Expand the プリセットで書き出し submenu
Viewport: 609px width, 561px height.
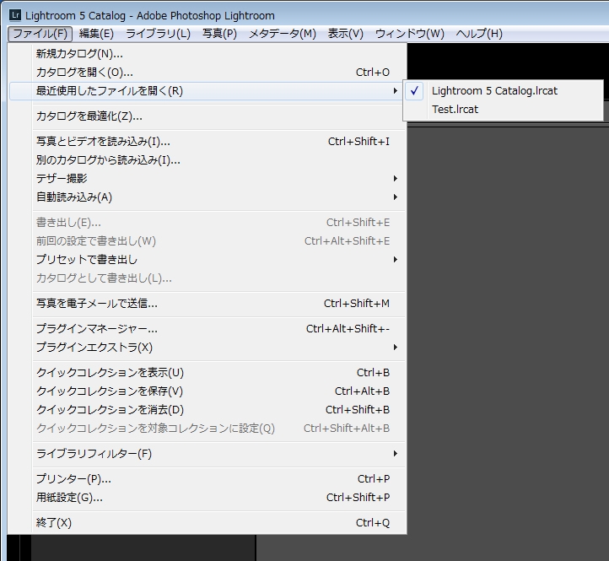click(207, 260)
